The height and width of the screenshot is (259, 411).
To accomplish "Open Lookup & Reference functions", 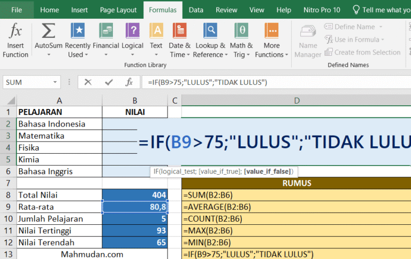I will coord(209,32).
